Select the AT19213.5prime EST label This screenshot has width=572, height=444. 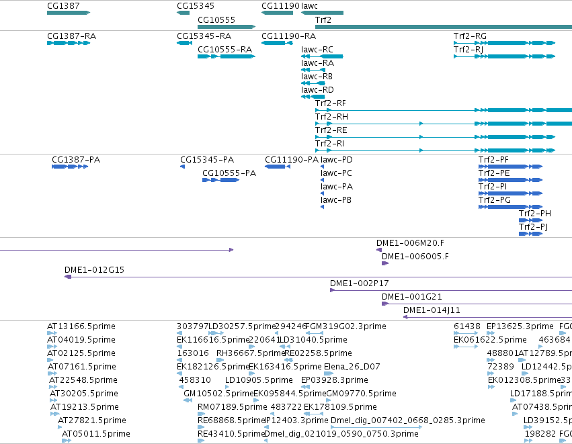coord(85,408)
